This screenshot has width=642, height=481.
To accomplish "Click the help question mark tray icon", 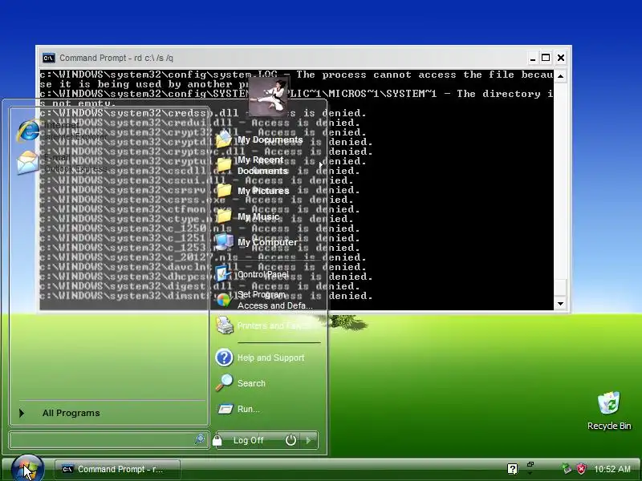I will [x=512, y=469].
